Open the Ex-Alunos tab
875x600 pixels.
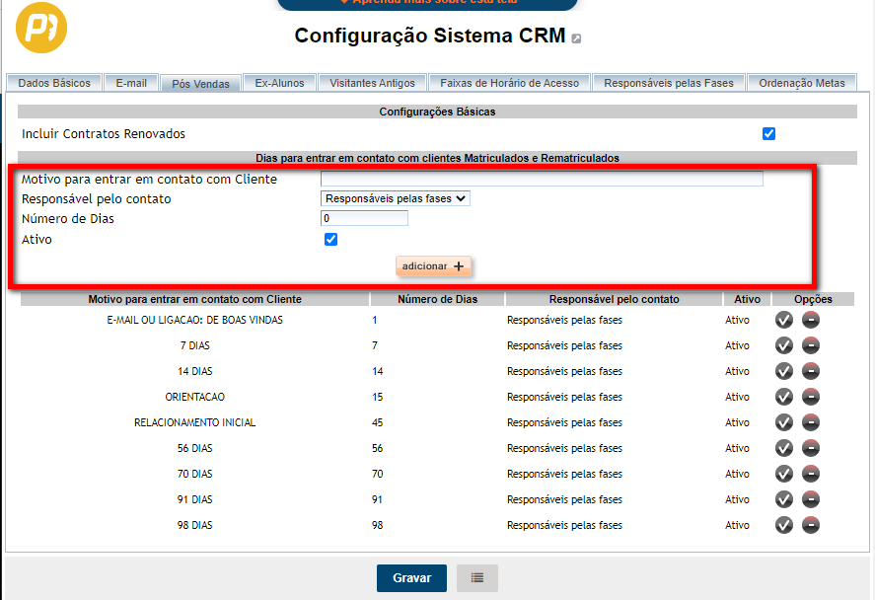(280, 83)
